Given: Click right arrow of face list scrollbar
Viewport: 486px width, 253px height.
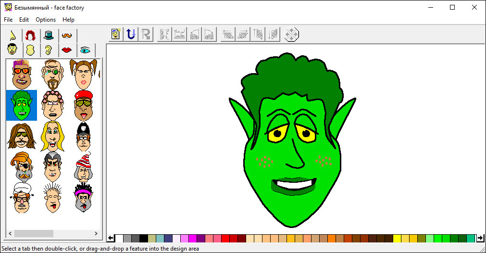Looking at the screenshot, I should click(95, 233).
